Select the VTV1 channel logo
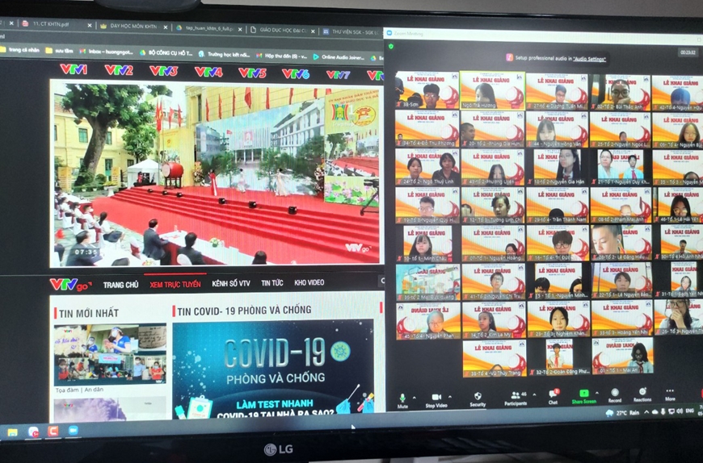The height and width of the screenshot is (463, 703). point(74,69)
